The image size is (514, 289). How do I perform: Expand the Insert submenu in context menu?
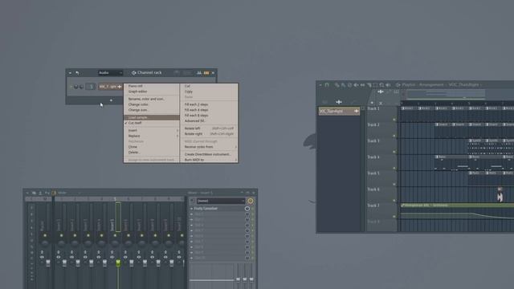(152, 130)
